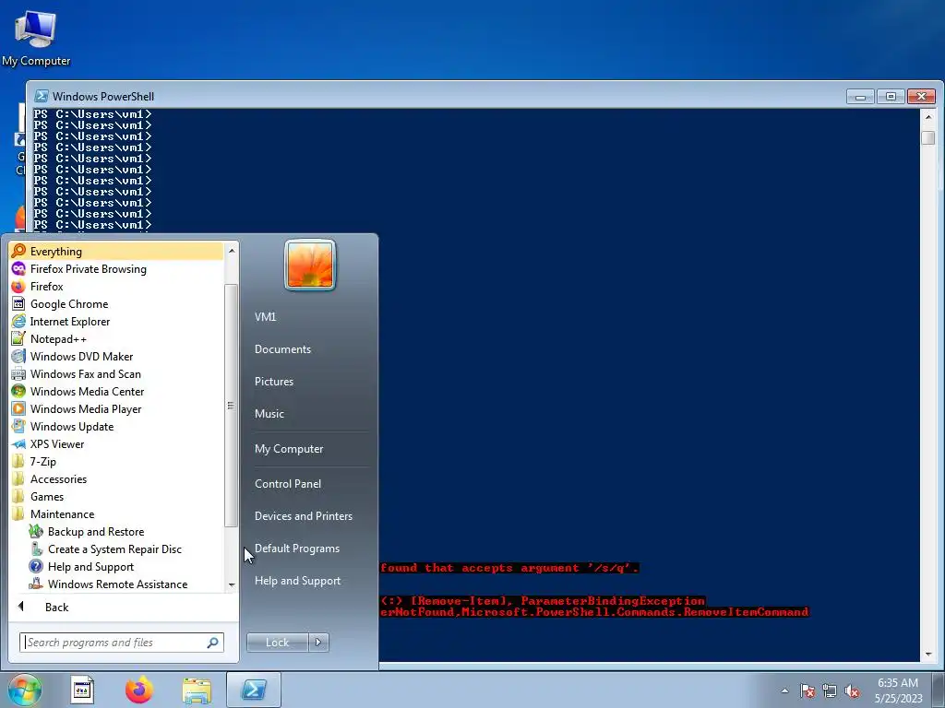Viewport: 945px width, 708px height.
Task: Open Music from Start menu
Action: (x=269, y=414)
